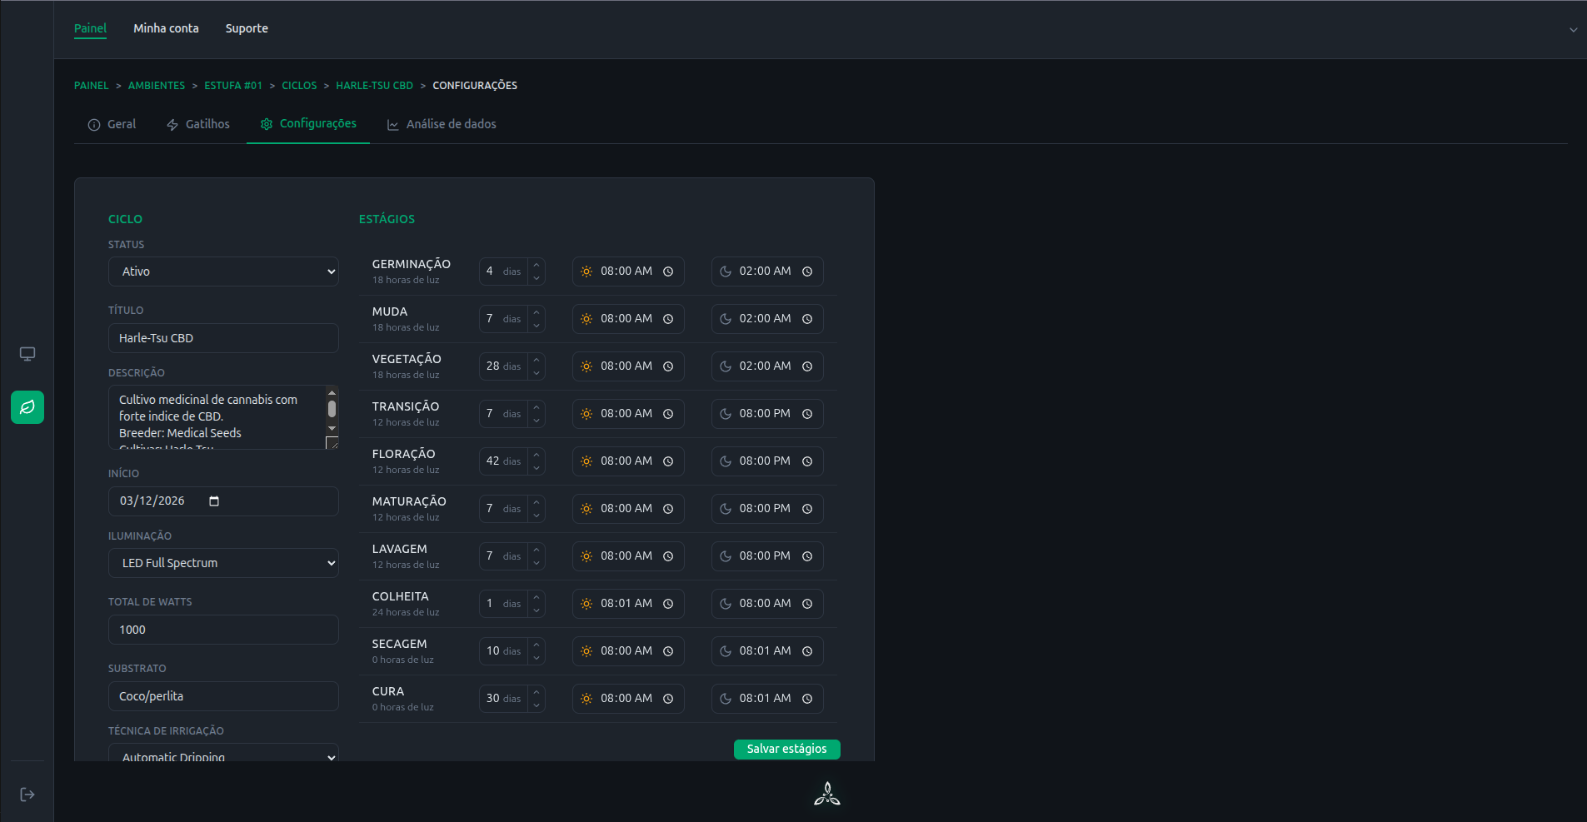The height and width of the screenshot is (822, 1587).
Task: Open clock picker for Colheita lights-off time
Action: coord(807,604)
